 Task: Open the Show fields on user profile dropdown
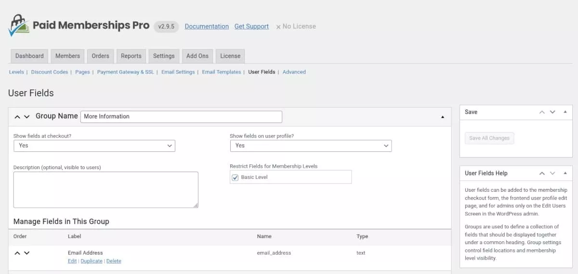tap(311, 146)
